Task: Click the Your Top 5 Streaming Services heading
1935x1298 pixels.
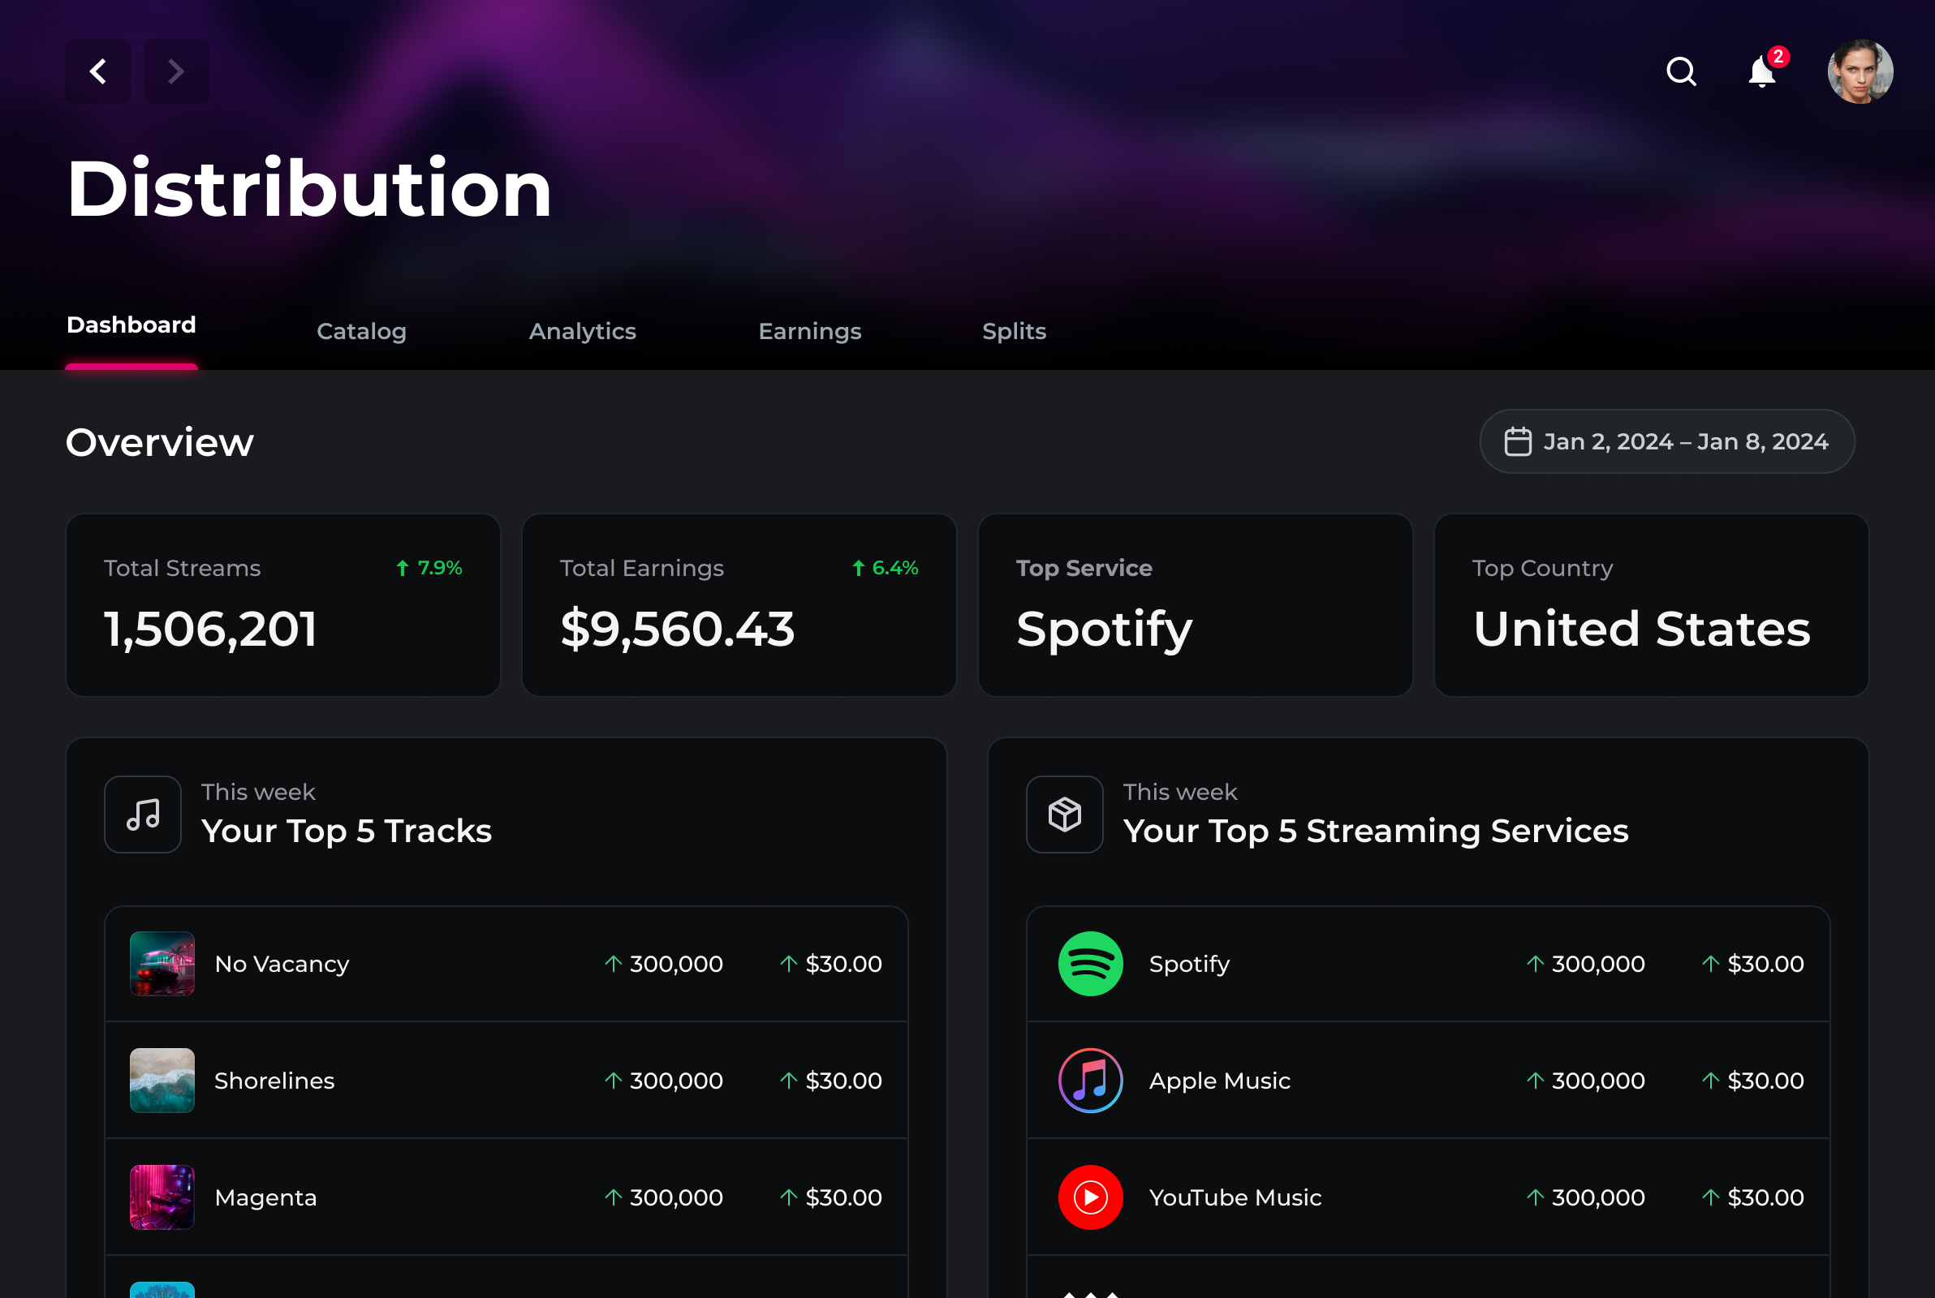Action: (1375, 830)
